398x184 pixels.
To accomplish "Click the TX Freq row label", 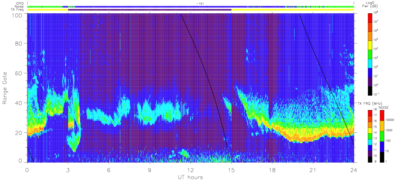I will [x=17, y=10].
